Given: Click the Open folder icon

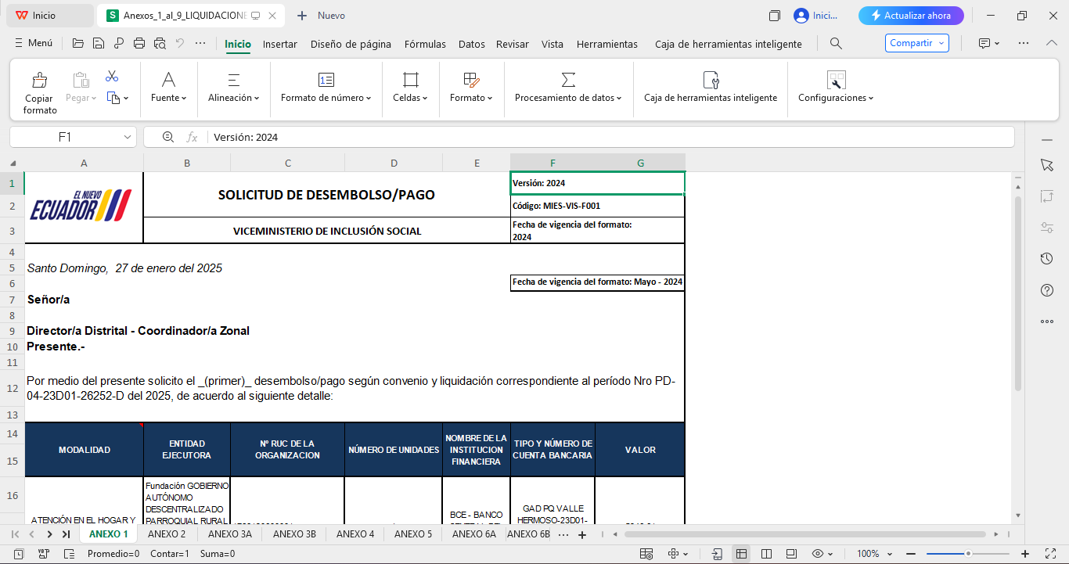Looking at the screenshot, I should [x=77, y=44].
